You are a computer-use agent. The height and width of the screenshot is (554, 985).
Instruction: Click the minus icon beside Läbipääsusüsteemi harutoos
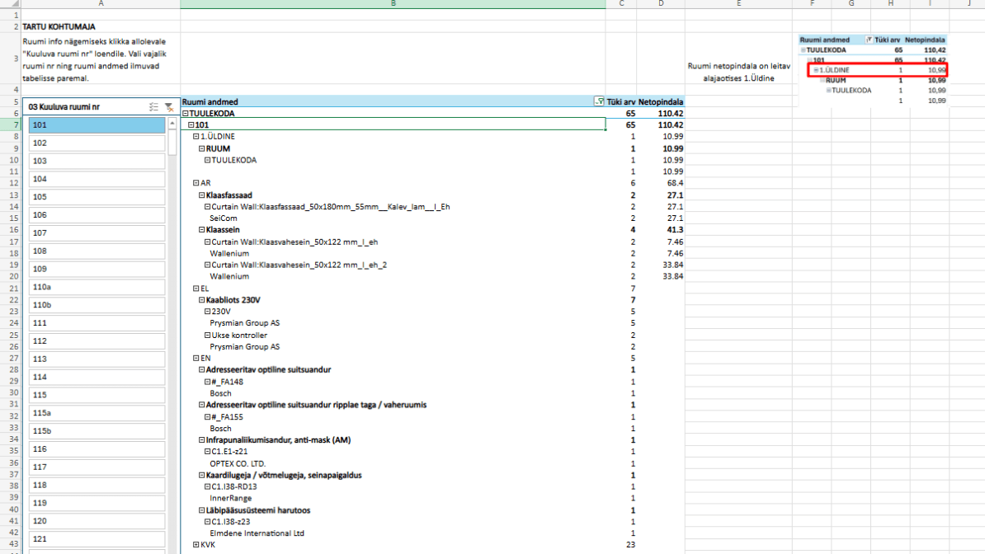(201, 510)
